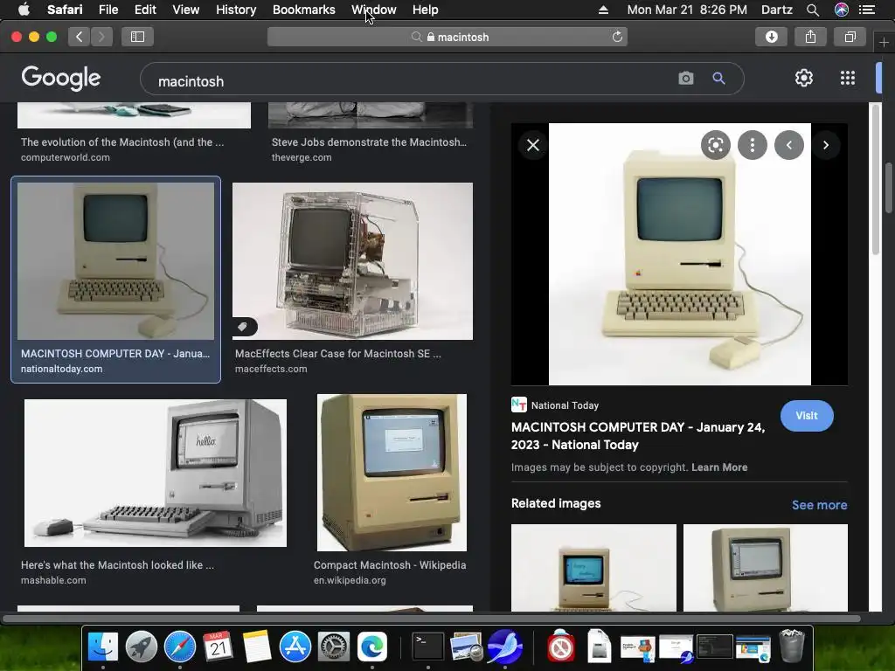The width and height of the screenshot is (895, 671).
Task: Show the Safari tab overview
Action: pyautogui.click(x=850, y=37)
